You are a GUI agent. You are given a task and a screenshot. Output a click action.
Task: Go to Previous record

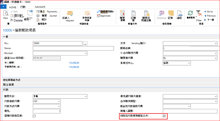(210, 16)
